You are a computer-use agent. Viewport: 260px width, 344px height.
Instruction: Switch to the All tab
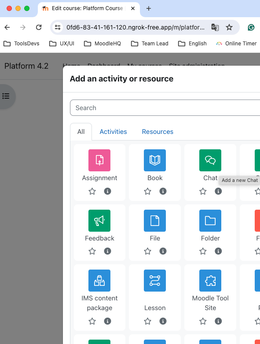coord(81,132)
